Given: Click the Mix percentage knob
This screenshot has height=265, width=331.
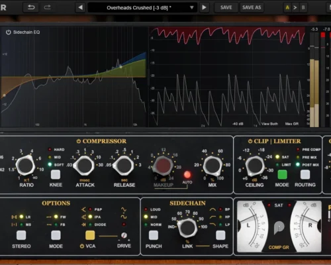Looking at the screenshot, I should pos(213,166).
